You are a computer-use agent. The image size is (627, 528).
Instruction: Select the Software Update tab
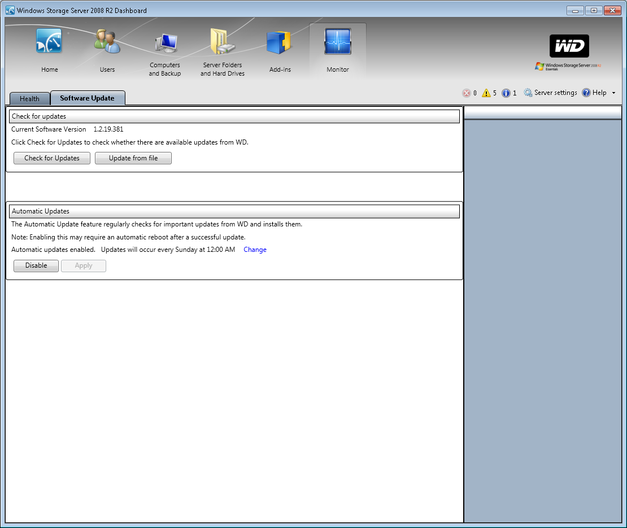[88, 98]
